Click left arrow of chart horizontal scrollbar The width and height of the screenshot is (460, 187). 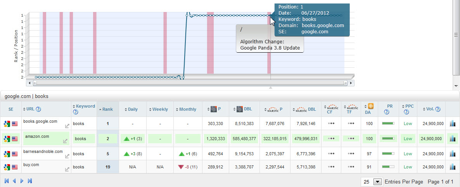pyautogui.click(x=29, y=83)
